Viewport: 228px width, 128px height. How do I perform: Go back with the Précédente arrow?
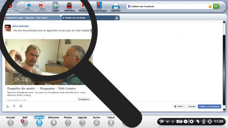(27, 7)
